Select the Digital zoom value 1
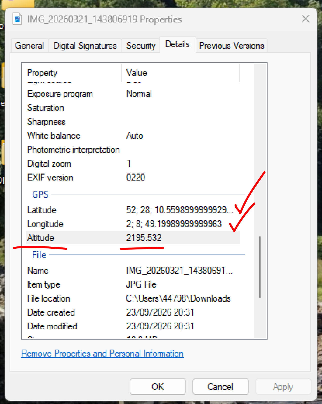Viewport: 322px width, 404px height. [128, 164]
